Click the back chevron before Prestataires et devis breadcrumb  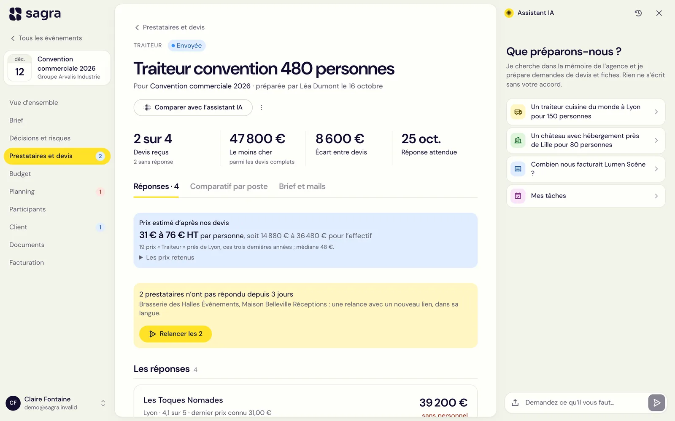pyautogui.click(x=137, y=28)
